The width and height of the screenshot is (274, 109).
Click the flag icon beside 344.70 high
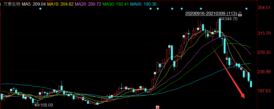pos(222,19)
